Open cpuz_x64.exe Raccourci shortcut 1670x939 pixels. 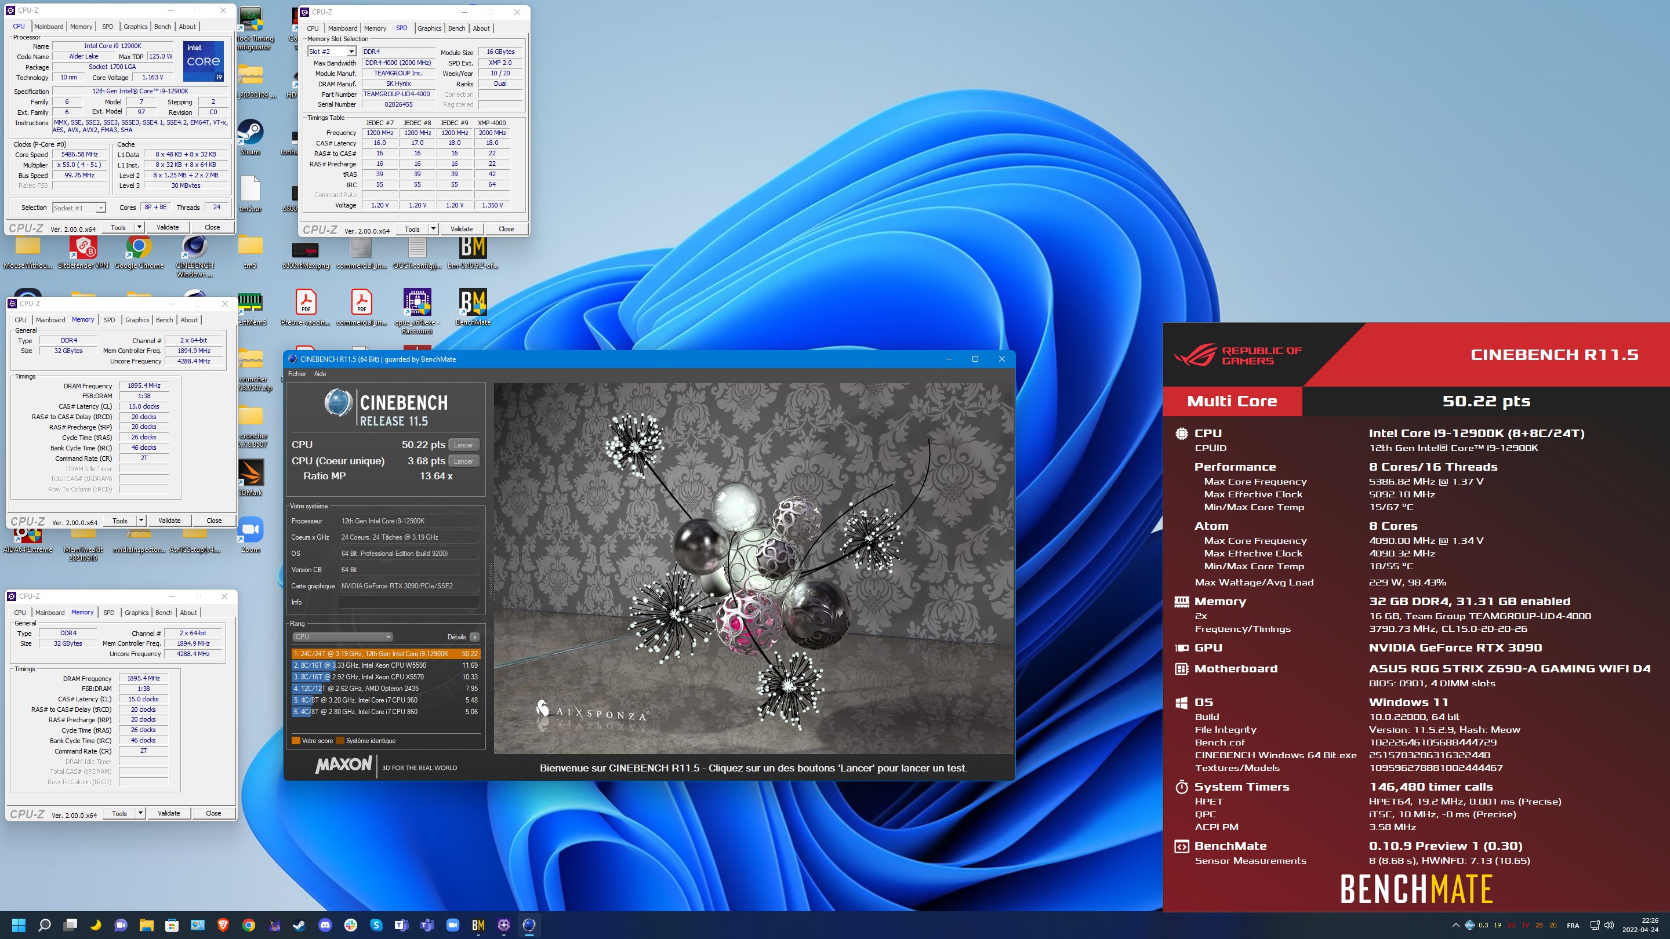[x=417, y=312]
